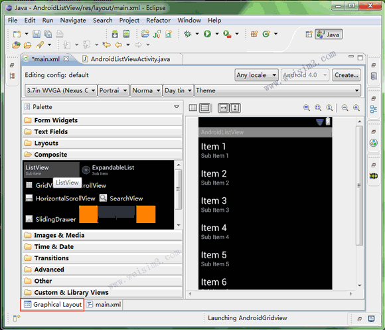385x330 pixels.
Task: Click the New Android project icon
Action: coord(145,34)
